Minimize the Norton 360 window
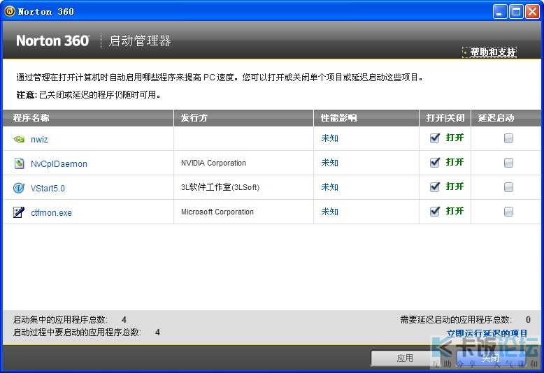The width and height of the screenshot is (544, 373). click(499, 11)
